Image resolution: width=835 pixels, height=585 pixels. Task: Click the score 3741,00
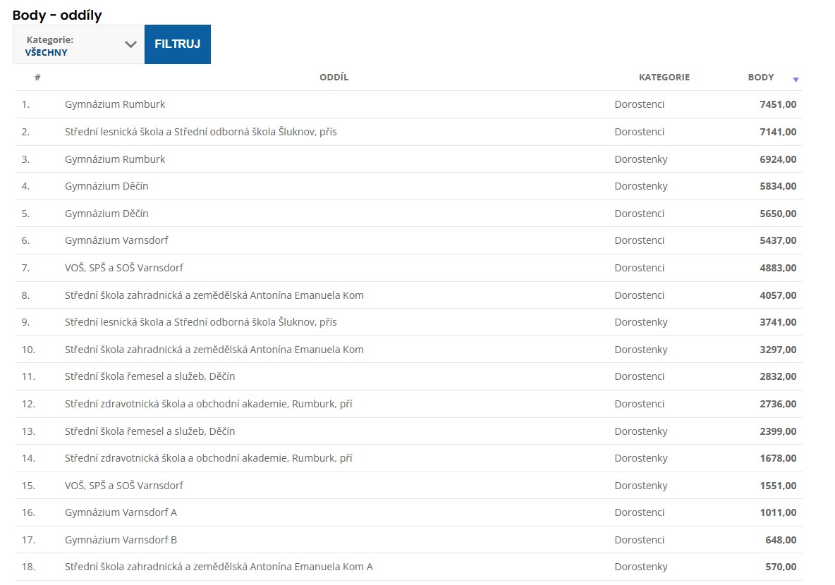tap(778, 322)
